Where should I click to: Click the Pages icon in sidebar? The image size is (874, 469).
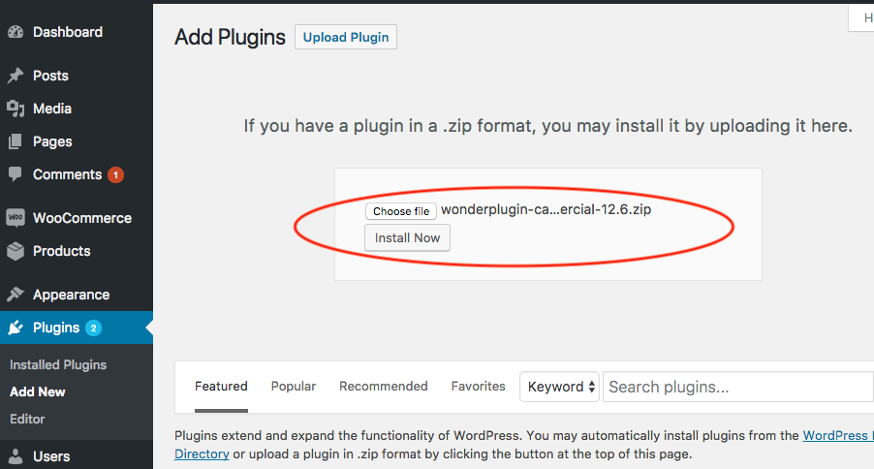pos(16,141)
